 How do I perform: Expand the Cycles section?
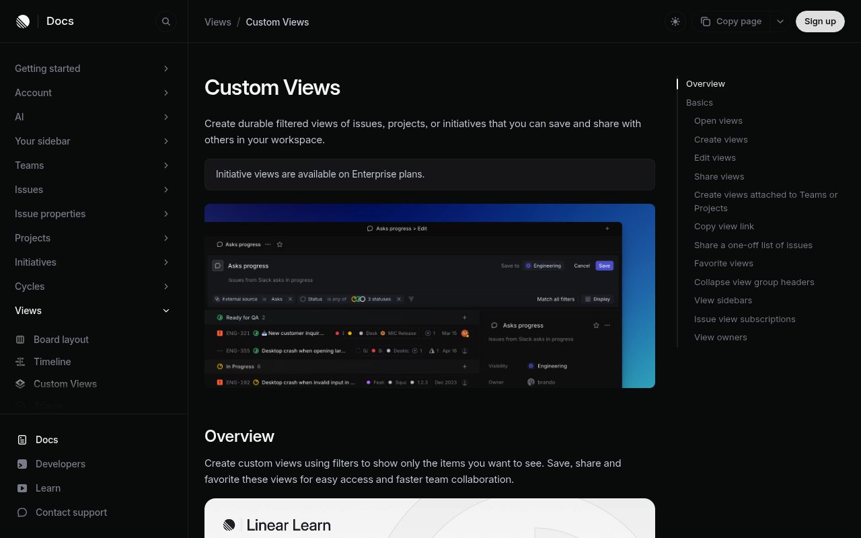click(x=93, y=286)
